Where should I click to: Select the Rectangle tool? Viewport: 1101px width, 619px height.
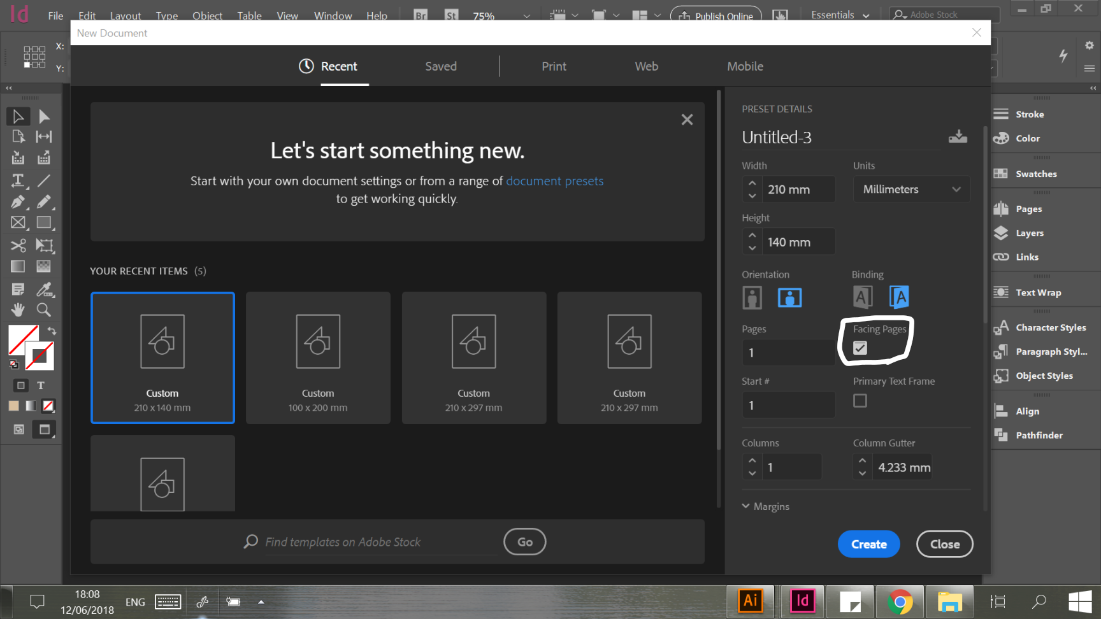pos(44,223)
